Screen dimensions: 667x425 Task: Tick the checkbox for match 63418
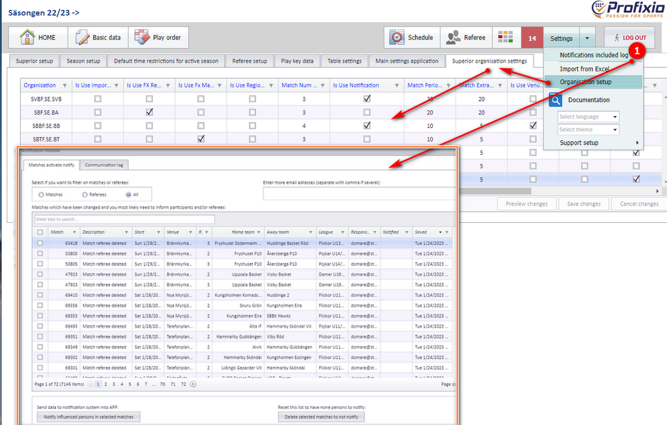point(40,244)
